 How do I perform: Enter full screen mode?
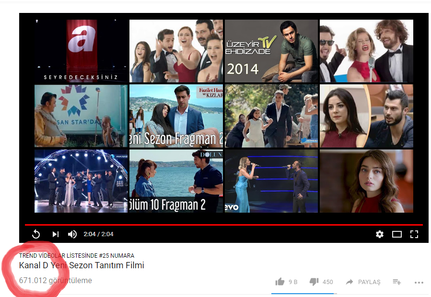tap(414, 234)
